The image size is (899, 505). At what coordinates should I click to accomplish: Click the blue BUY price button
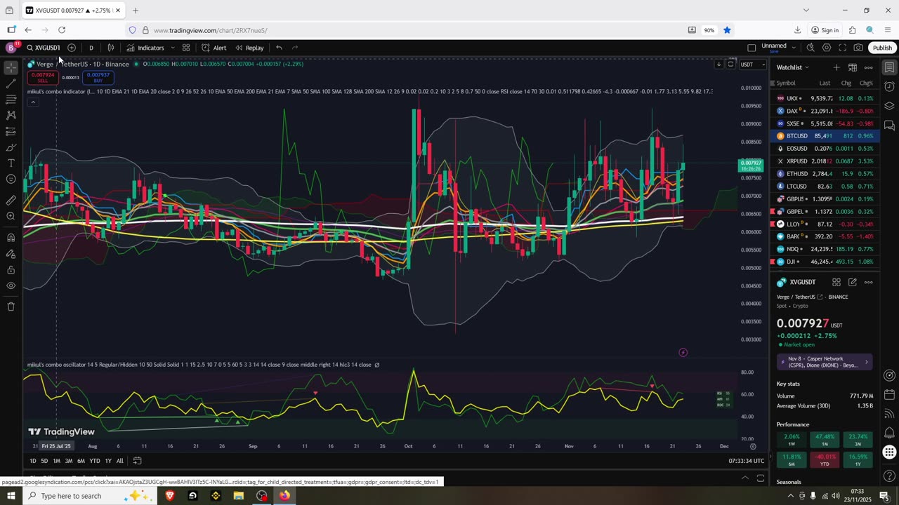[x=98, y=77]
